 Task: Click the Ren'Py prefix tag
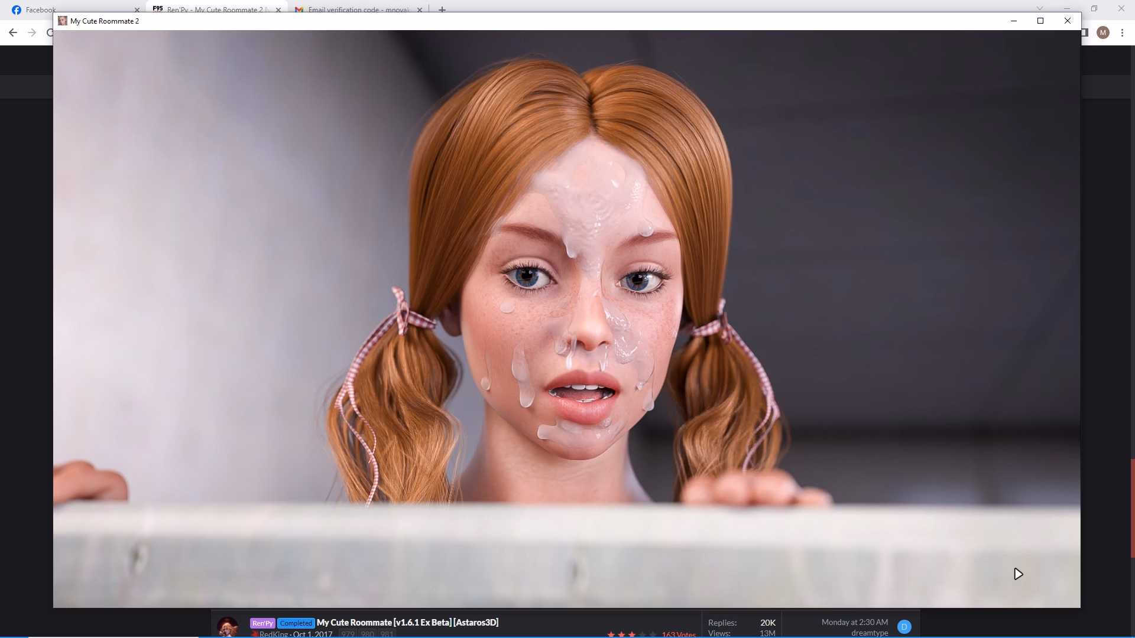point(262,623)
